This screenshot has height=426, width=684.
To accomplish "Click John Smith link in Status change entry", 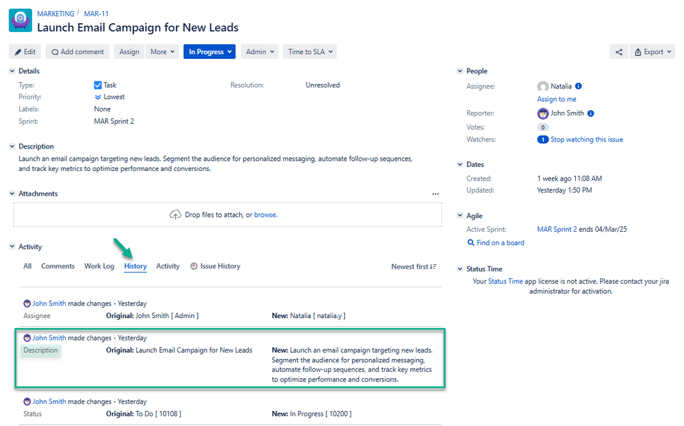I will click(x=49, y=401).
